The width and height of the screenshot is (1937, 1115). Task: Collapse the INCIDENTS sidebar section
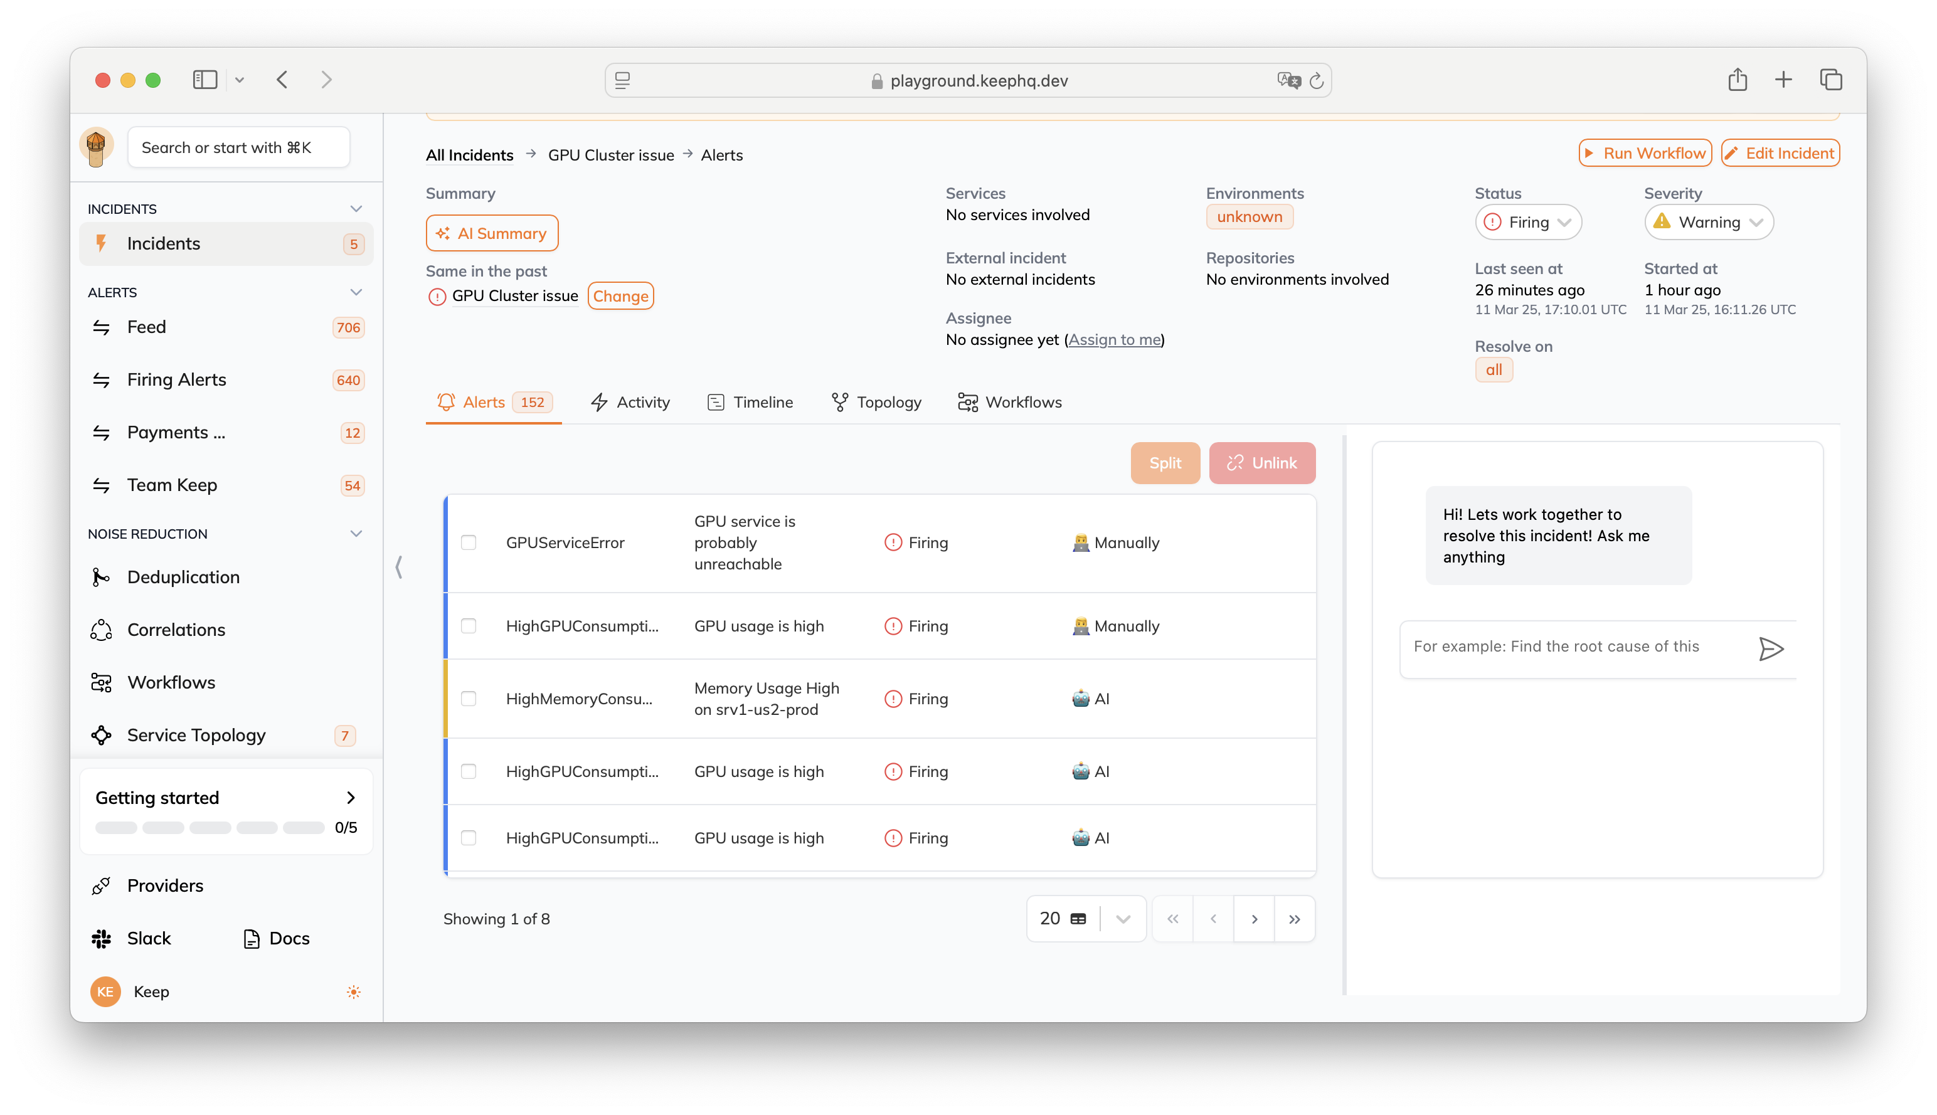pos(356,209)
